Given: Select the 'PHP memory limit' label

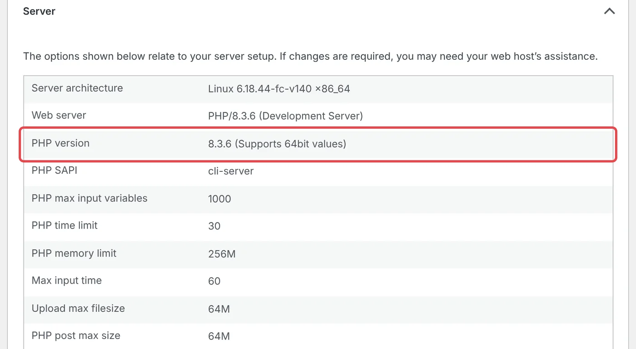Looking at the screenshot, I should point(74,253).
